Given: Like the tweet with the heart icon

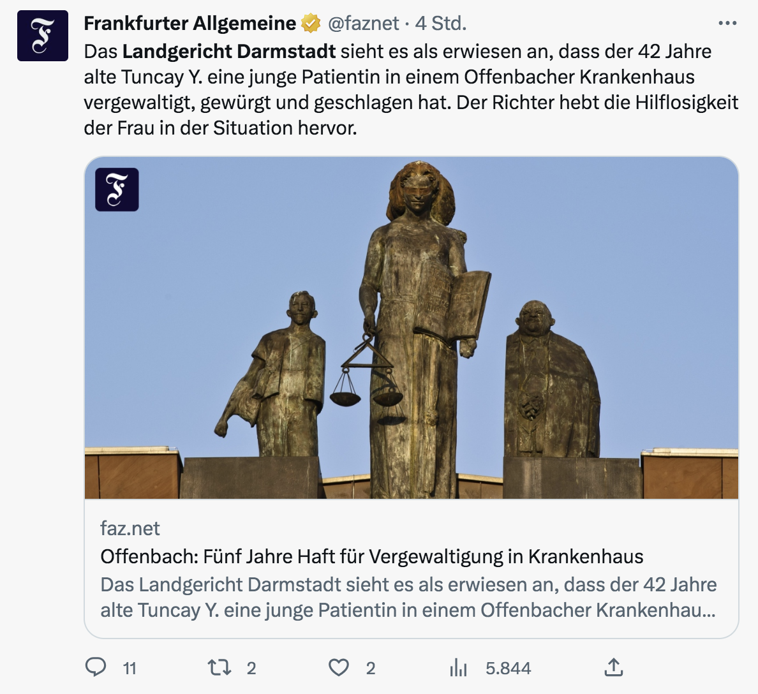Looking at the screenshot, I should click(338, 668).
